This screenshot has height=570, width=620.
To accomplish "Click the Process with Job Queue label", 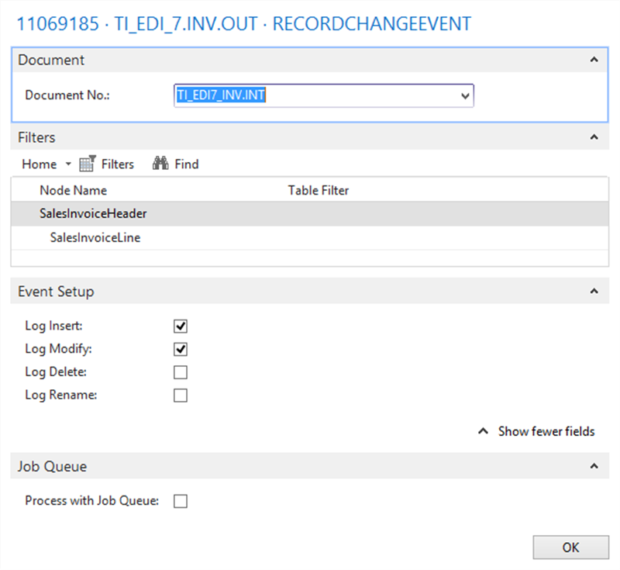I will (91, 501).
